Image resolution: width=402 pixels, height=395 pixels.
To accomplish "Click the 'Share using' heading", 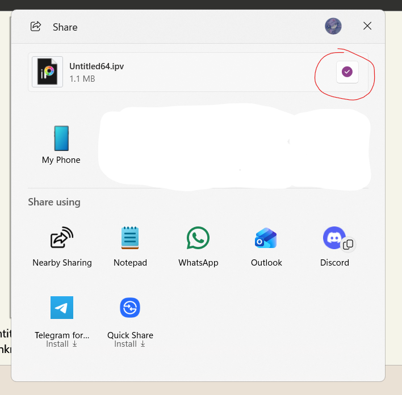I will pyautogui.click(x=54, y=202).
